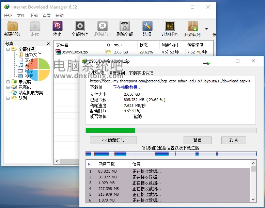
Task: Click 已经下载 column header in thread list
Action: (x=113, y=164)
